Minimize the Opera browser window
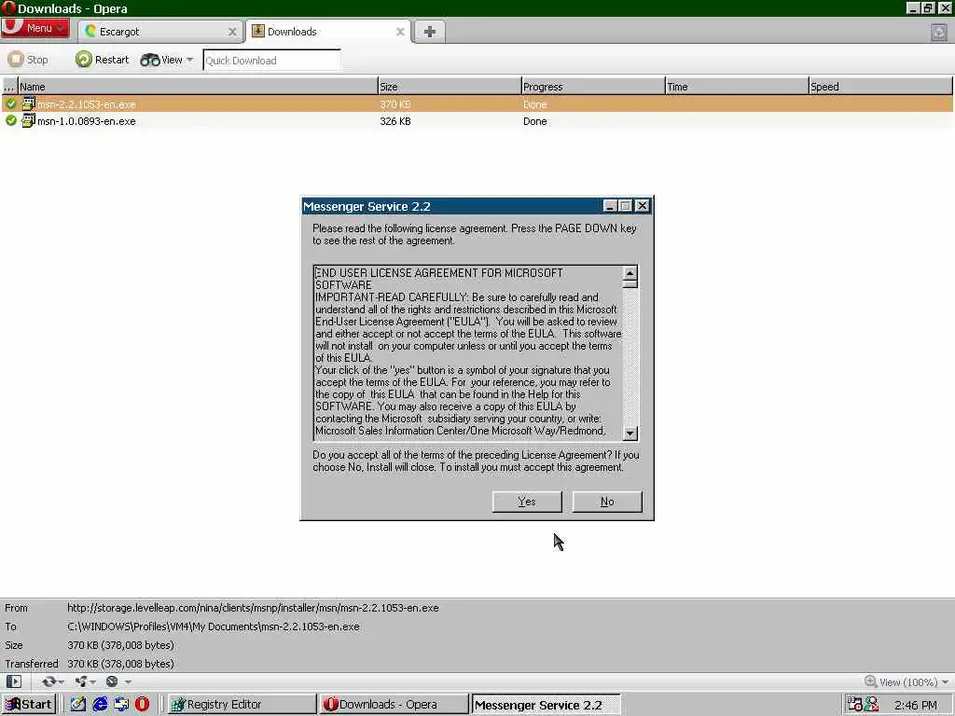Viewport: 955px width, 716px height. click(x=912, y=7)
